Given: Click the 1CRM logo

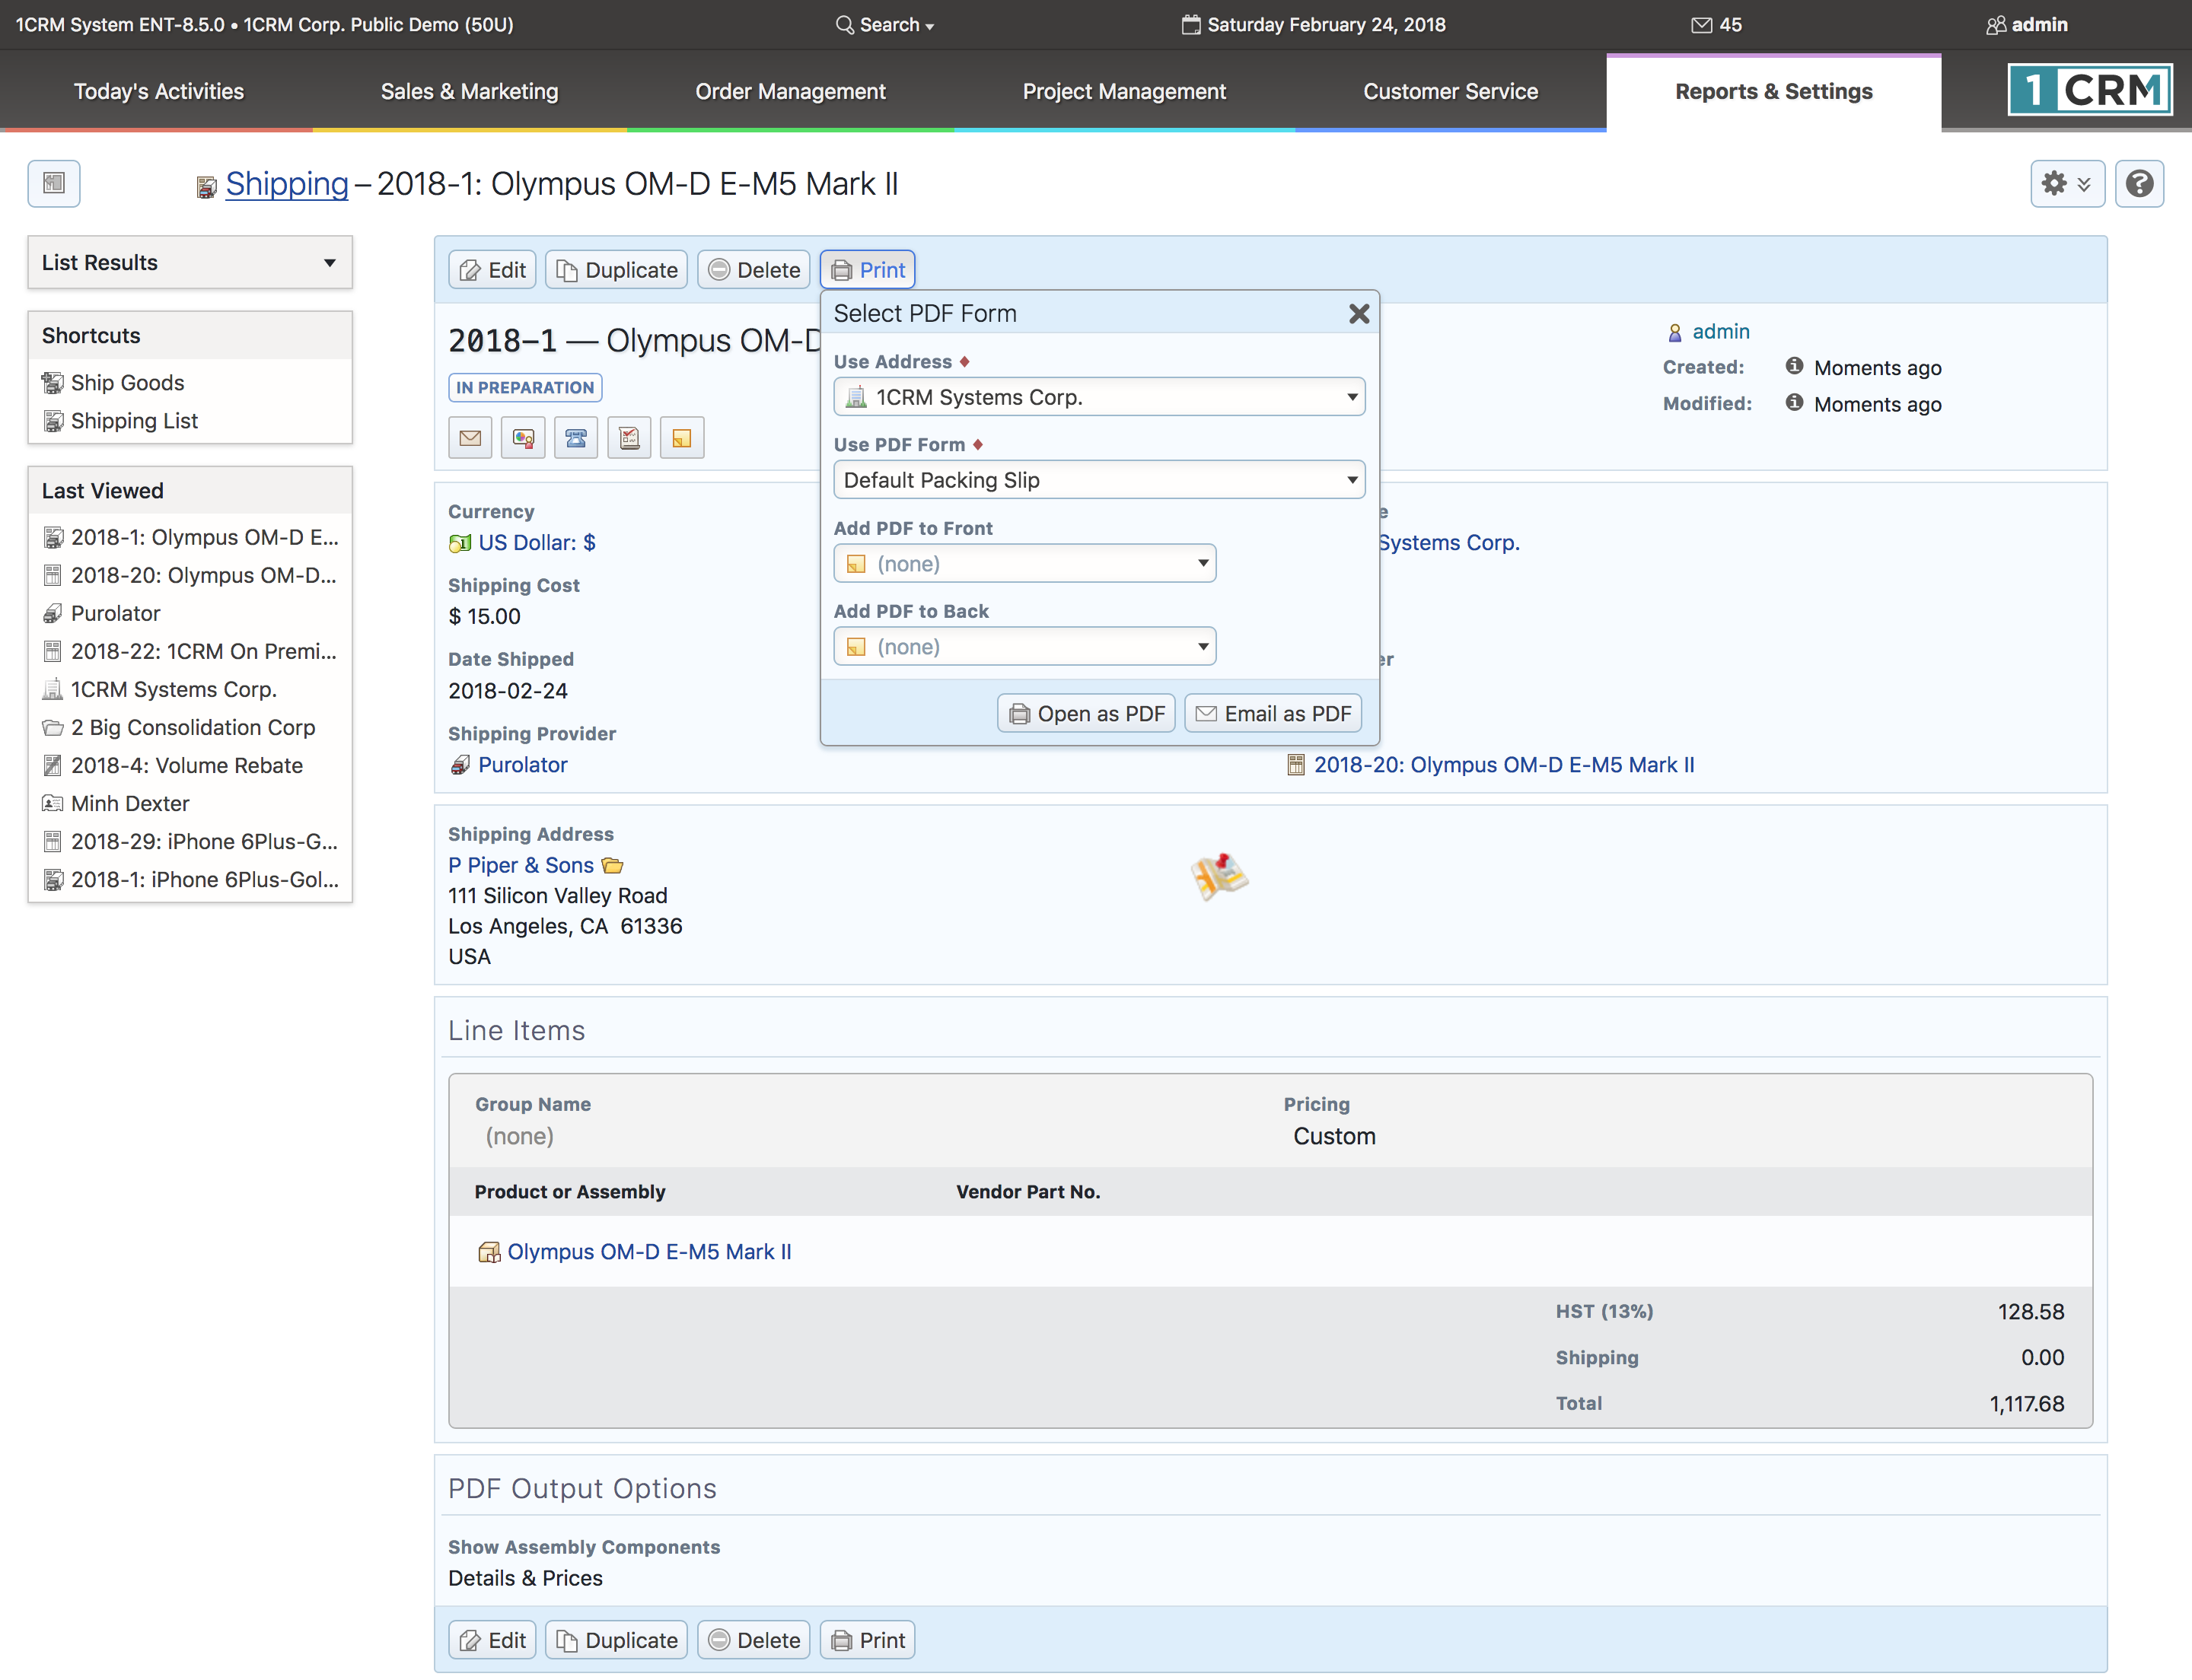Looking at the screenshot, I should pos(2090,90).
